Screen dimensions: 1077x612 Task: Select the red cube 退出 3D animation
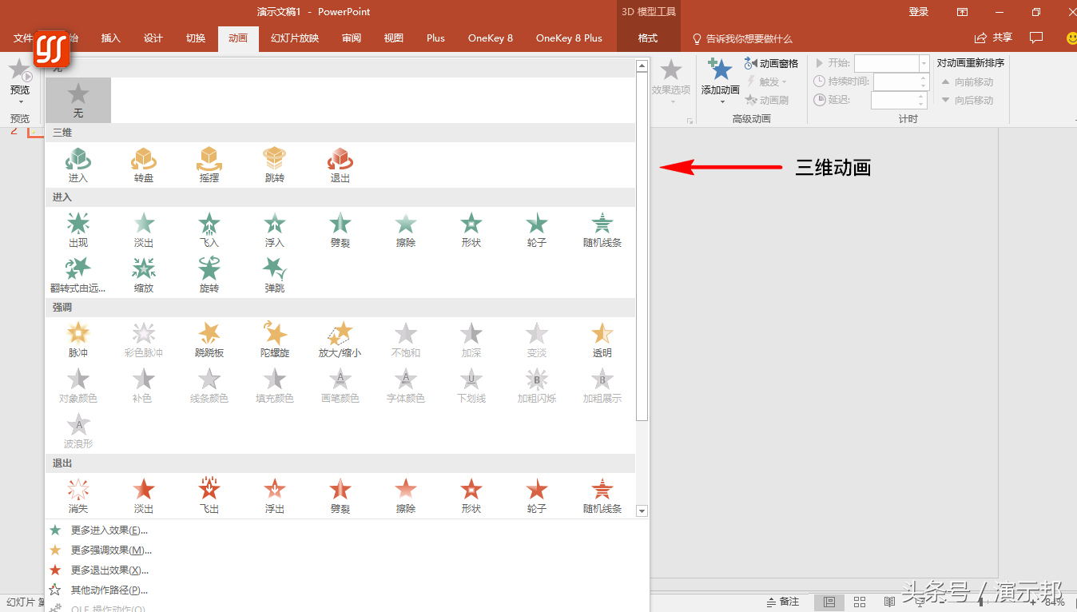[x=340, y=165]
